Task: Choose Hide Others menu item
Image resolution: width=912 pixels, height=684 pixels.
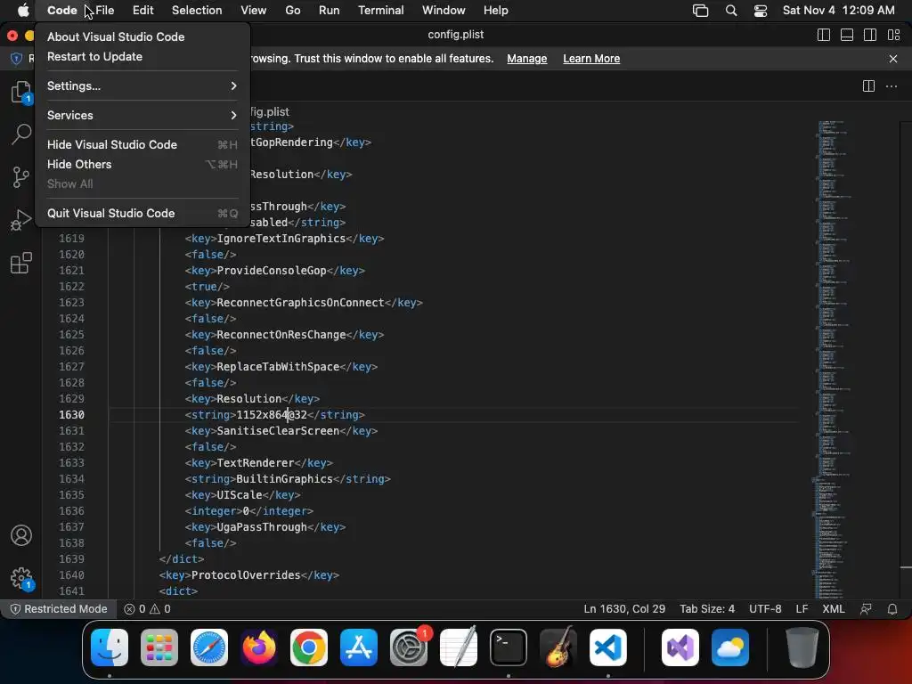Action: click(142, 165)
